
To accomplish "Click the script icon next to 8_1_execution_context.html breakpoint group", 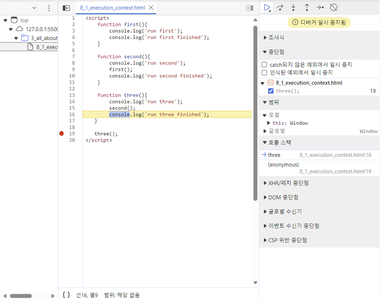I will 270,82.
